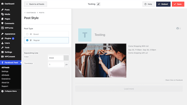
Task: Click the separating line color swatch
Action: coord(66,58)
